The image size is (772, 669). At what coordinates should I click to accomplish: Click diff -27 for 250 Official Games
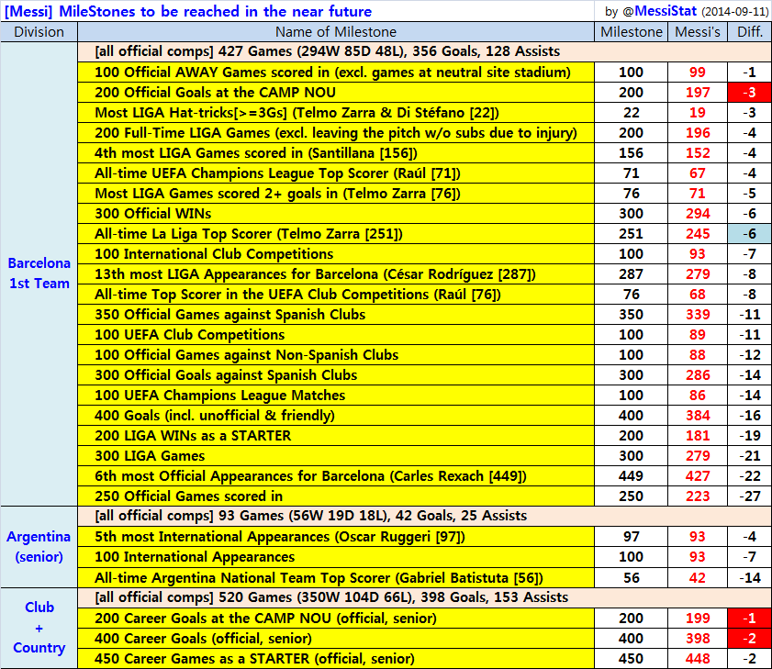[750, 496]
